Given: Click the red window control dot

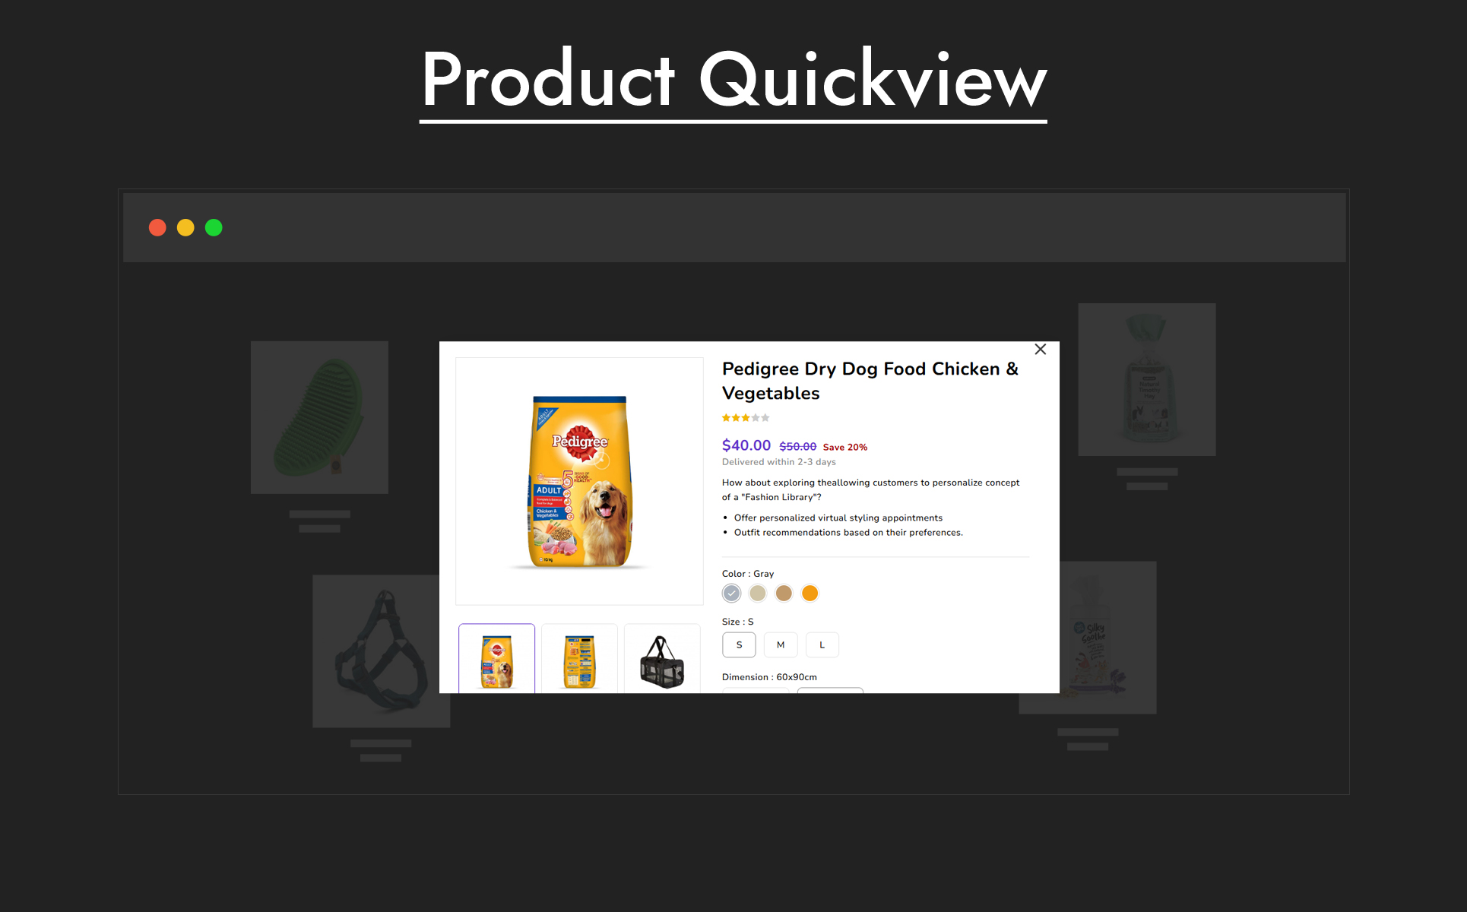Looking at the screenshot, I should (x=157, y=228).
